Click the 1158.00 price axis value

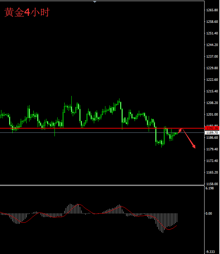(x=212, y=184)
